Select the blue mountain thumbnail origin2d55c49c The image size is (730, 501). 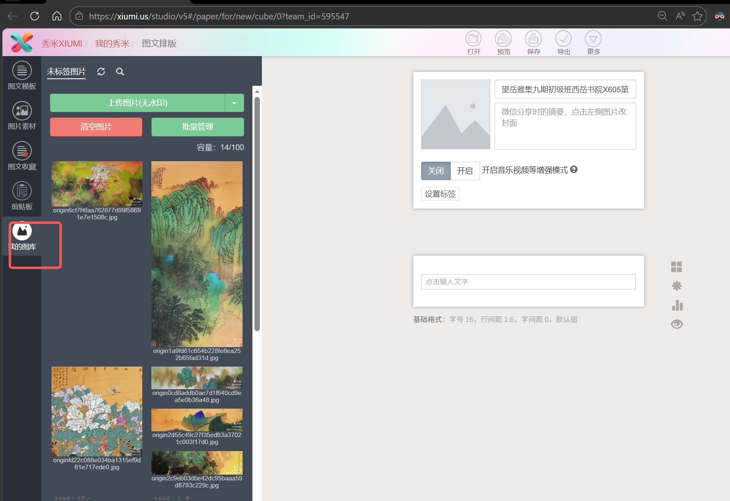pos(197,420)
